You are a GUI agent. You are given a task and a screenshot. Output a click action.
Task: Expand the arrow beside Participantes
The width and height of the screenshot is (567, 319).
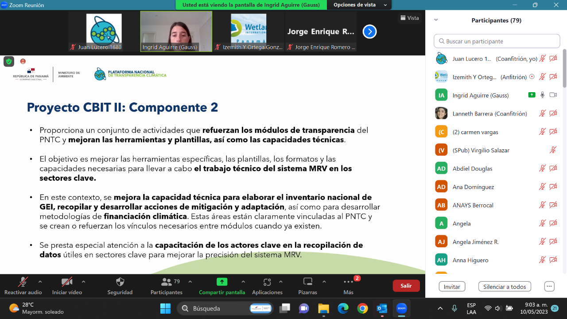click(x=190, y=281)
